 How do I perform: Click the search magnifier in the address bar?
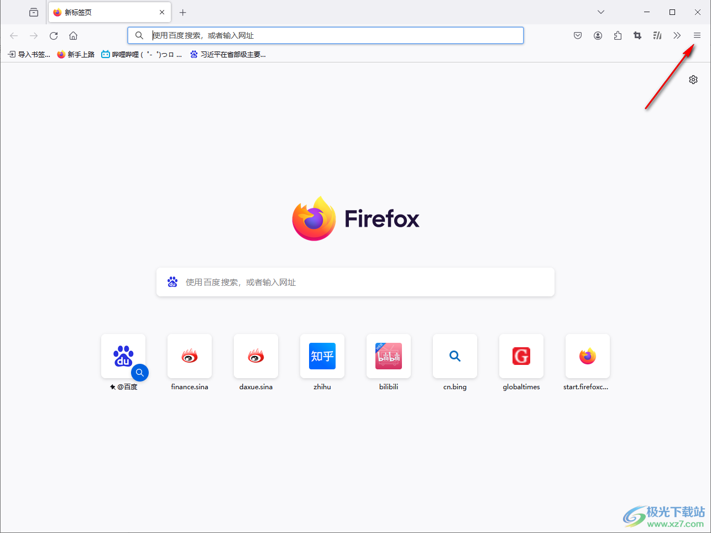coord(139,35)
